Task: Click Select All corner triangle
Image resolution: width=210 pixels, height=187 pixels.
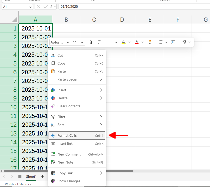Action: click(x=14, y=20)
